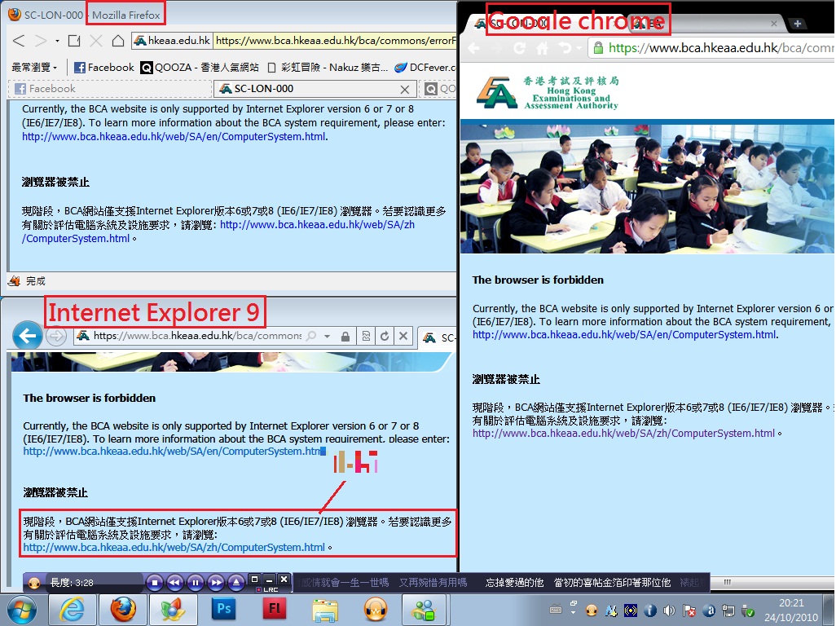Open the QOOZA 香港人氣網站 bookmark
This screenshot has width=836, height=626.
tap(200, 67)
